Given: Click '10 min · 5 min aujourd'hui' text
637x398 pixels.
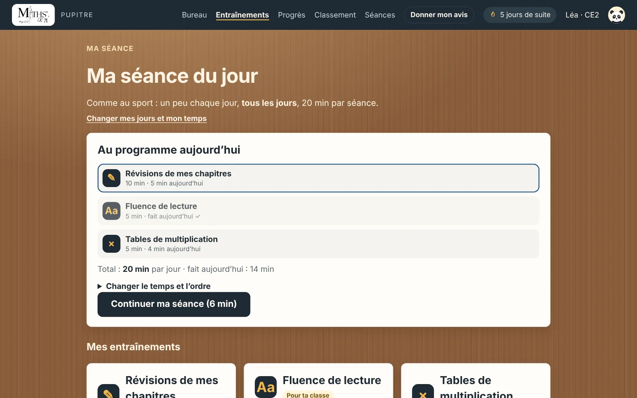Looking at the screenshot, I should tap(164, 183).
